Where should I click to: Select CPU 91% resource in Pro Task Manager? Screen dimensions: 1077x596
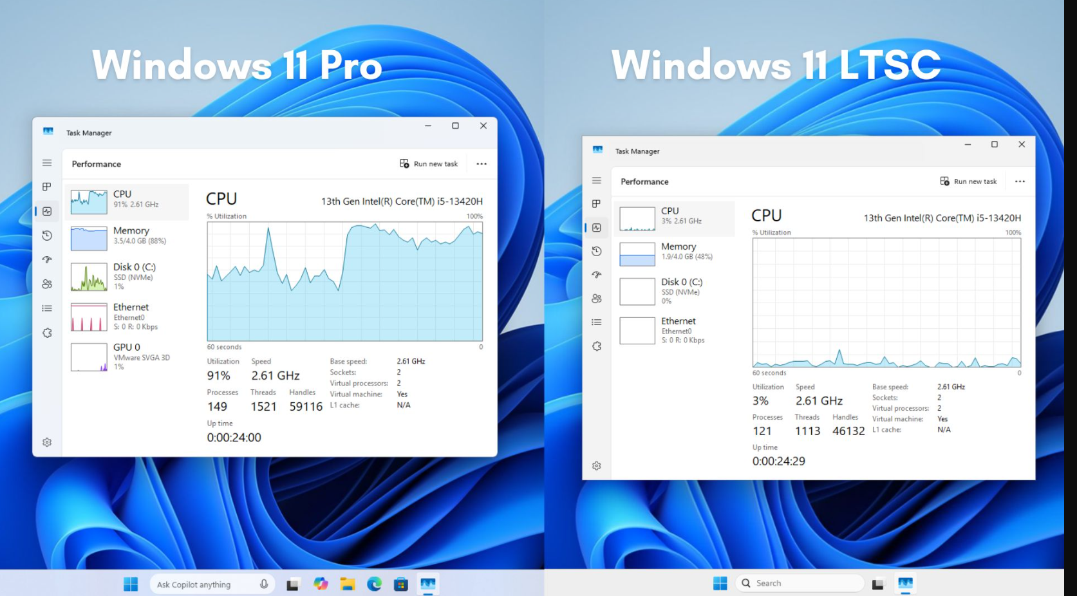coord(127,201)
